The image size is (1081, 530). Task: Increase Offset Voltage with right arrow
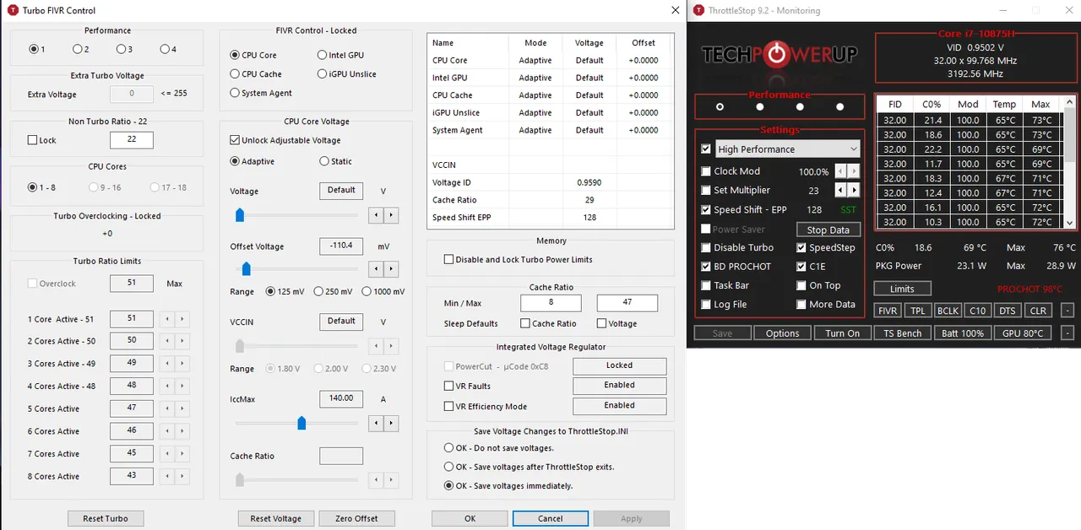(390, 269)
